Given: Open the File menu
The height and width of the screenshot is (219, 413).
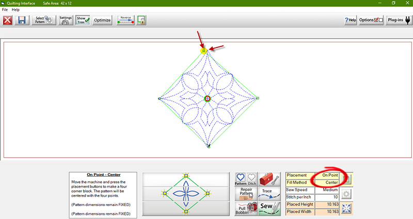Looking at the screenshot, I should coord(5,10).
